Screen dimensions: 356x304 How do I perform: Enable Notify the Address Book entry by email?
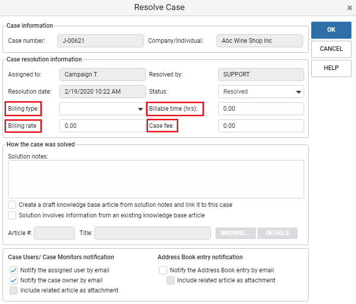point(163,270)
